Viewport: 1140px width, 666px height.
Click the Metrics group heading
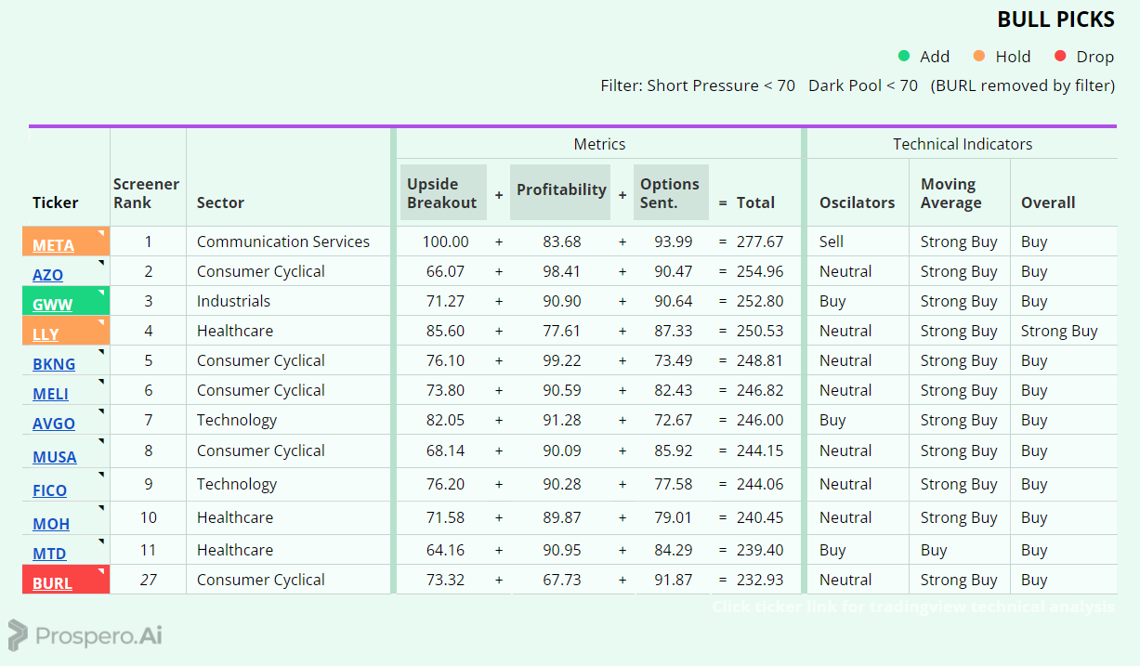tap(599, 144)
